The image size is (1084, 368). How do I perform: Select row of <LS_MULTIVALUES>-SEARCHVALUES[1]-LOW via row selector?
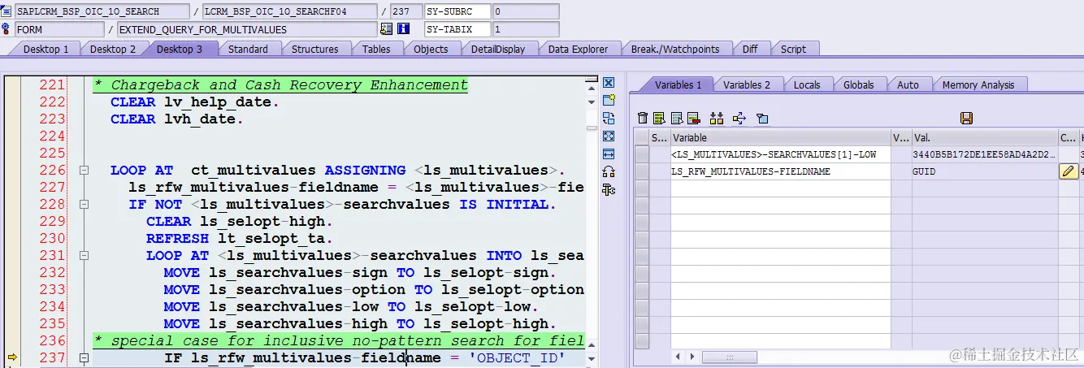tap(642, 154)
